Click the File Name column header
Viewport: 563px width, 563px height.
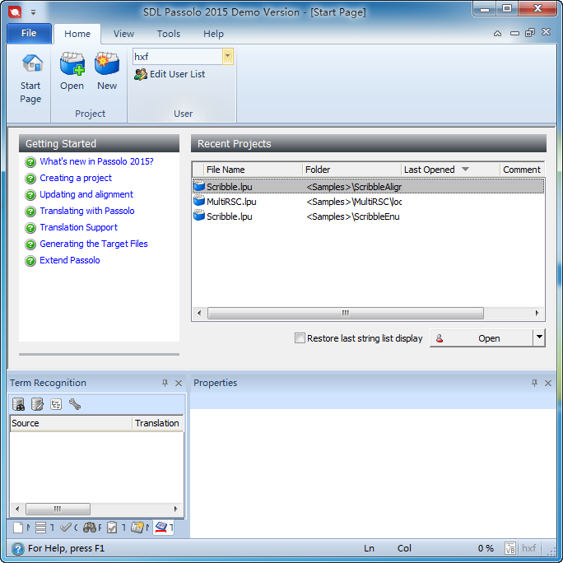point(253,170)
